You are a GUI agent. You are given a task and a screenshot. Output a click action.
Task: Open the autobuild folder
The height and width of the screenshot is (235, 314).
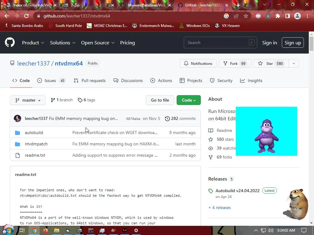pos(34,132)
